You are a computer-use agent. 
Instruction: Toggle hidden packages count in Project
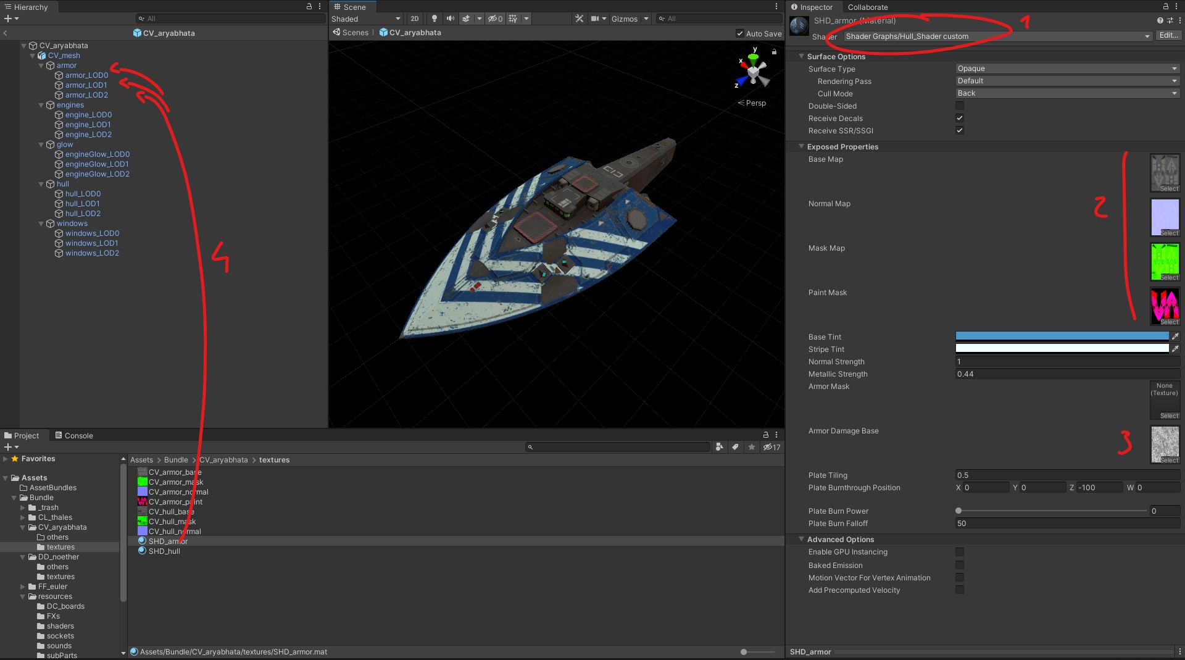771,447
